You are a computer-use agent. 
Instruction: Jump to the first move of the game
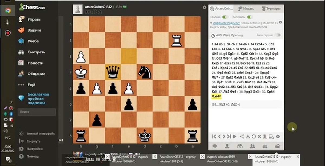214,137
